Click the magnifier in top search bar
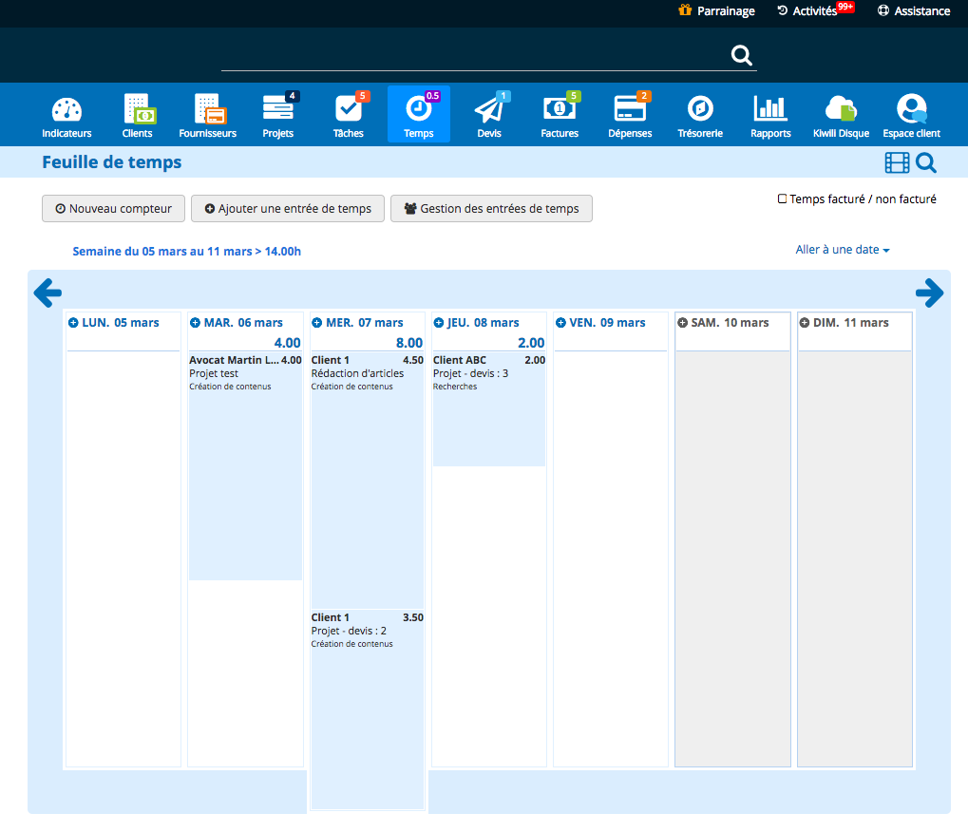 pyautogui.click(x=742, y=55)
